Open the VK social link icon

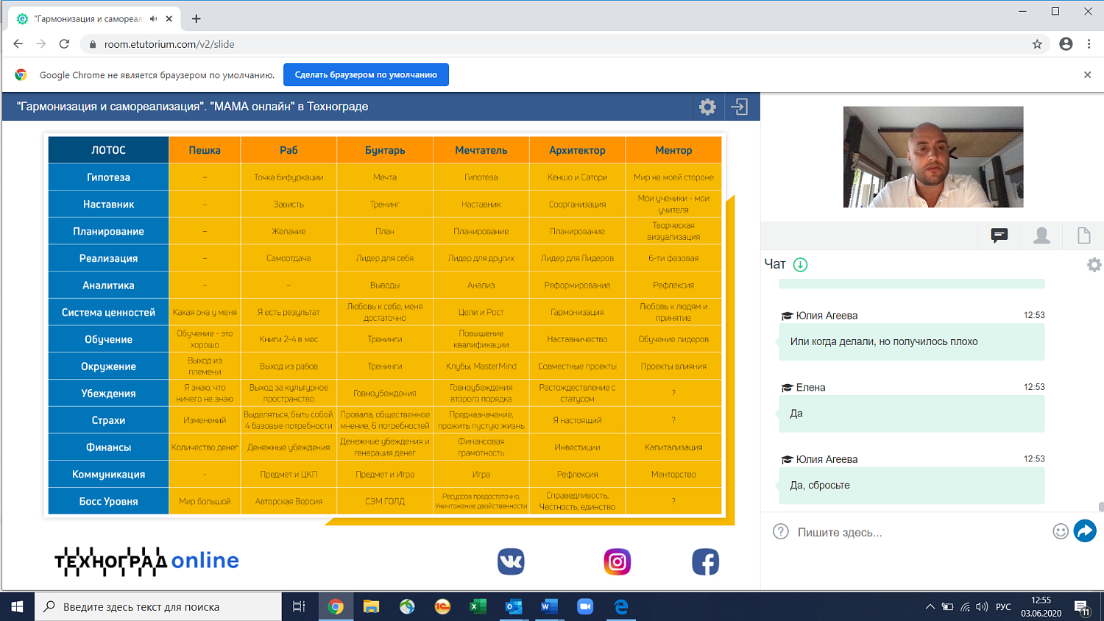click(511, 562)
